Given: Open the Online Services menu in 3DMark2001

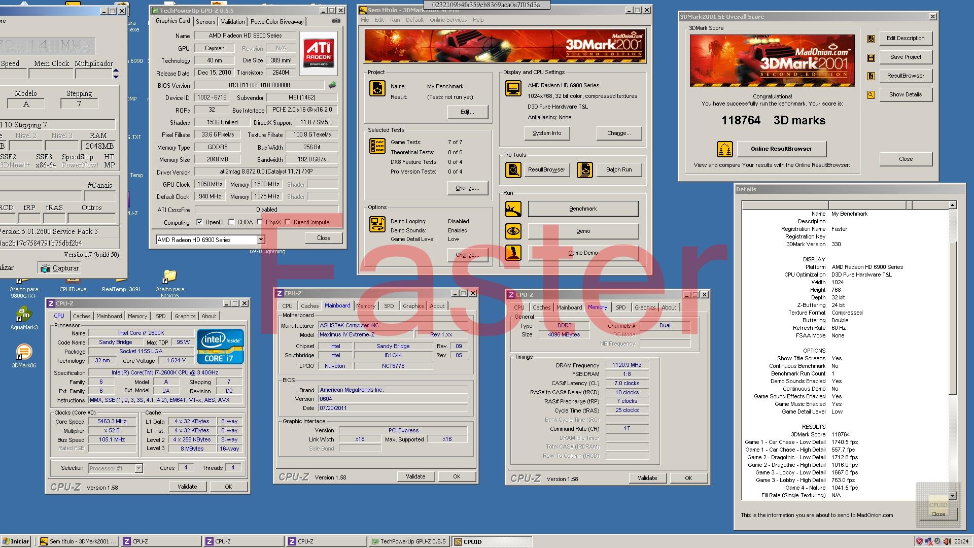Looking at the screenshot, I should 448,20.
